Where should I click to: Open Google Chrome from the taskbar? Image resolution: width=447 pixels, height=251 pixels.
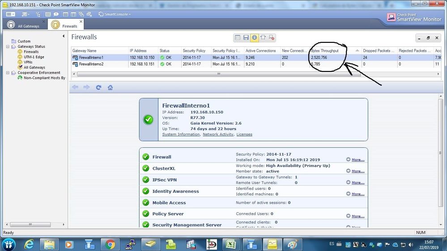coord(110,244)
